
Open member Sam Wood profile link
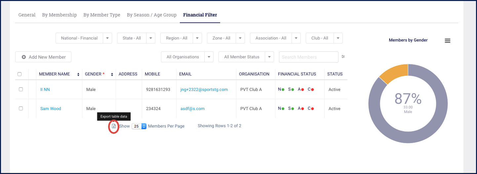pos(51,109)
